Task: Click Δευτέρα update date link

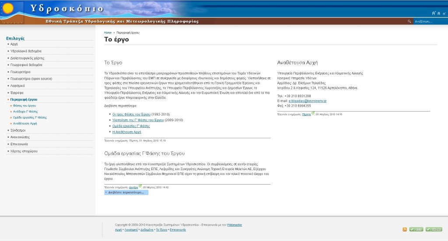Action: click(133, 188)
